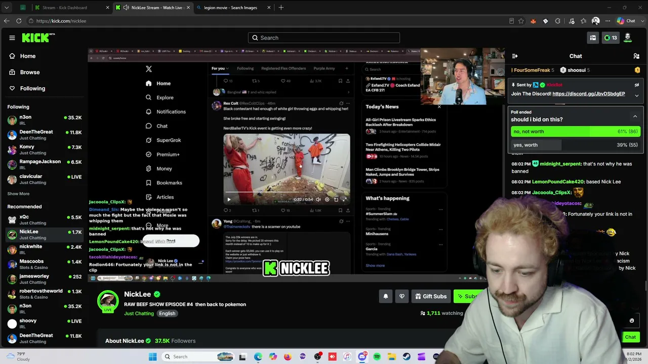Open n3on channel under Following
Screen dimensions: 648x364
(45, 120)
